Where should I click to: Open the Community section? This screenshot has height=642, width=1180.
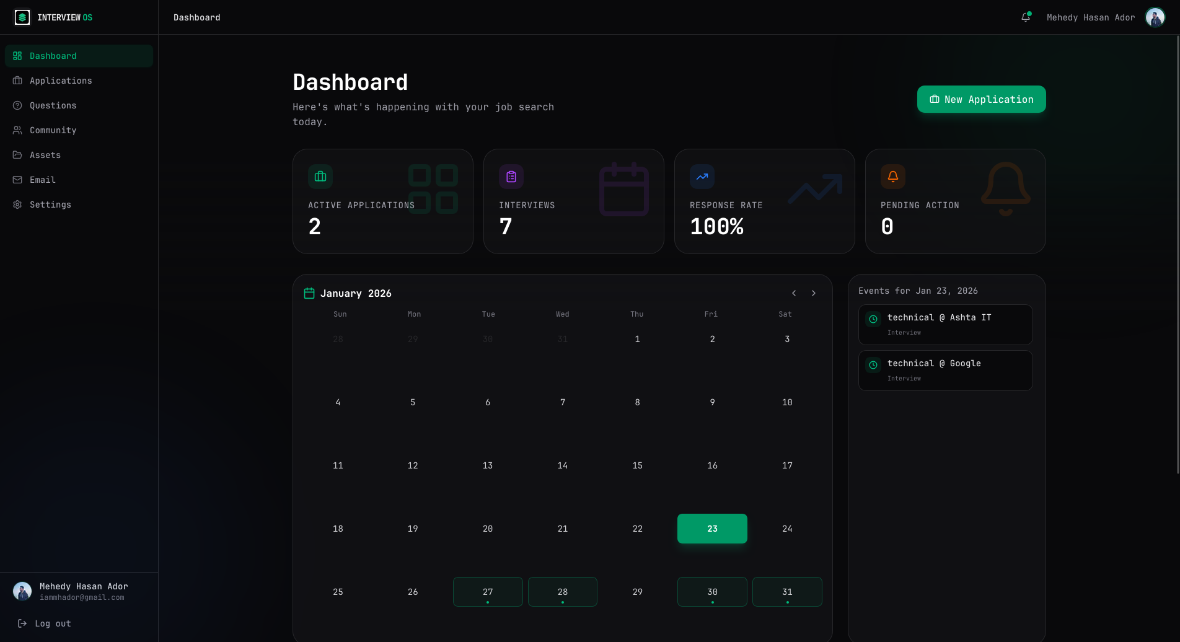coord(52,130)
